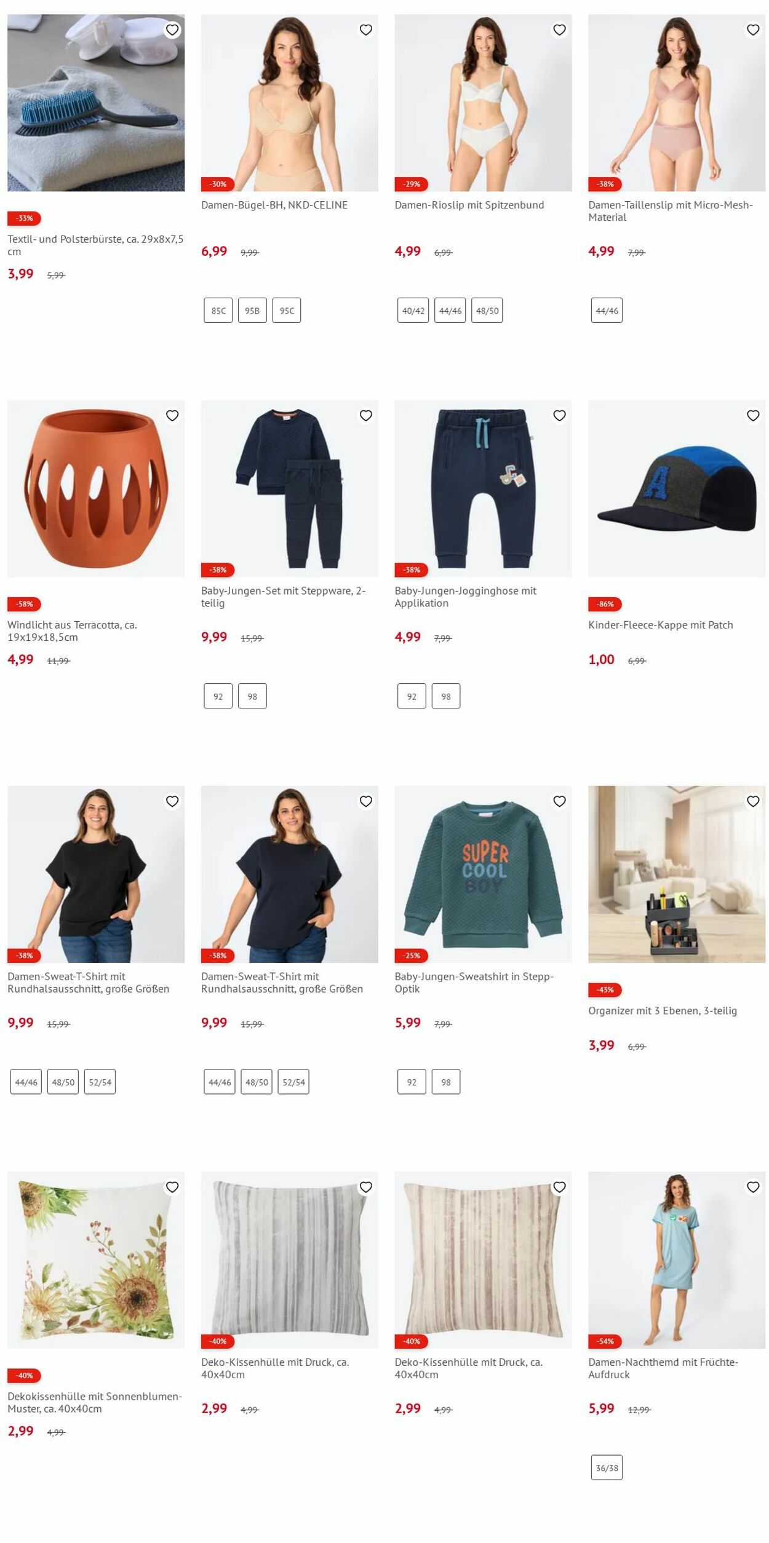Pick size 92 for Baby-Jungen-Set mit Steppware
Image resolution: width=769 pixels, height=1543 pixels.
tap(218, 696)
